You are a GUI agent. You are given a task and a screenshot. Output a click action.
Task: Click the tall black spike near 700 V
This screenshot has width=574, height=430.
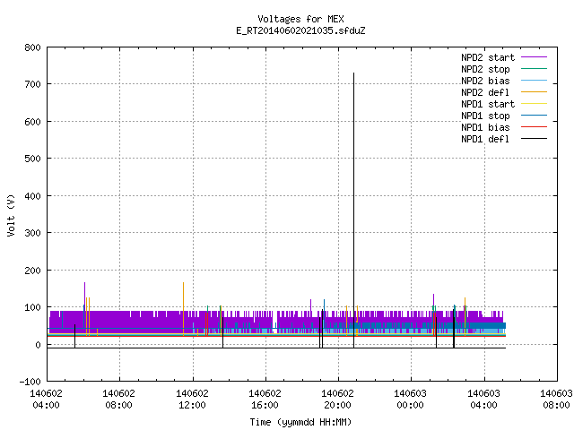coord(353,209)
